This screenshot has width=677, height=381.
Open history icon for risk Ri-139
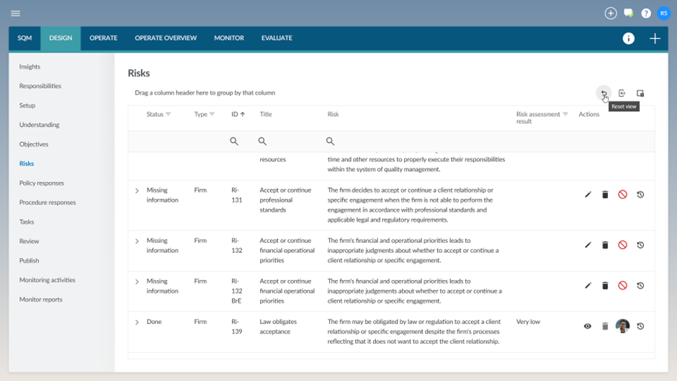click(x=640, y=326)
